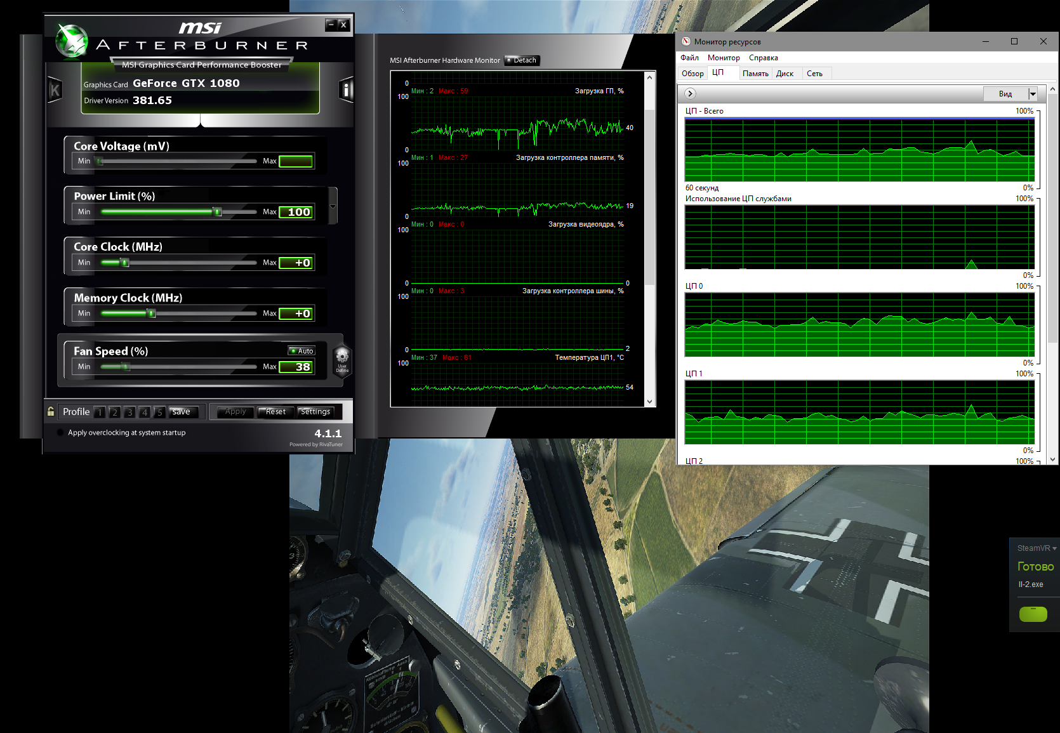Click the Fan Speed slider handle
Viewport: 1060px width, 733px height.
125,367
